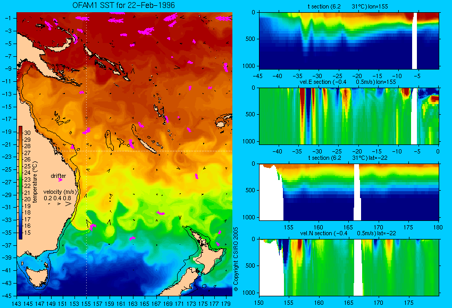Screen dimensions: 452x308
Task: Click the t section lat=-22 temperature panel
Action: (x=349, y=192)
